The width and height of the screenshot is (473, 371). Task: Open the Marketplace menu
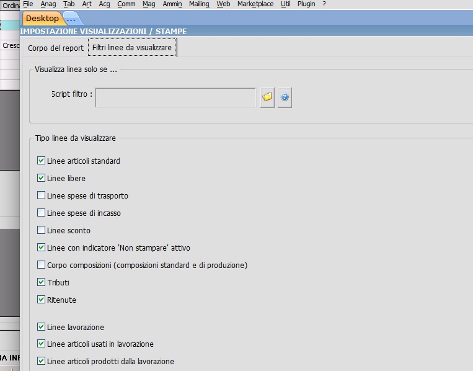(255, 4)
